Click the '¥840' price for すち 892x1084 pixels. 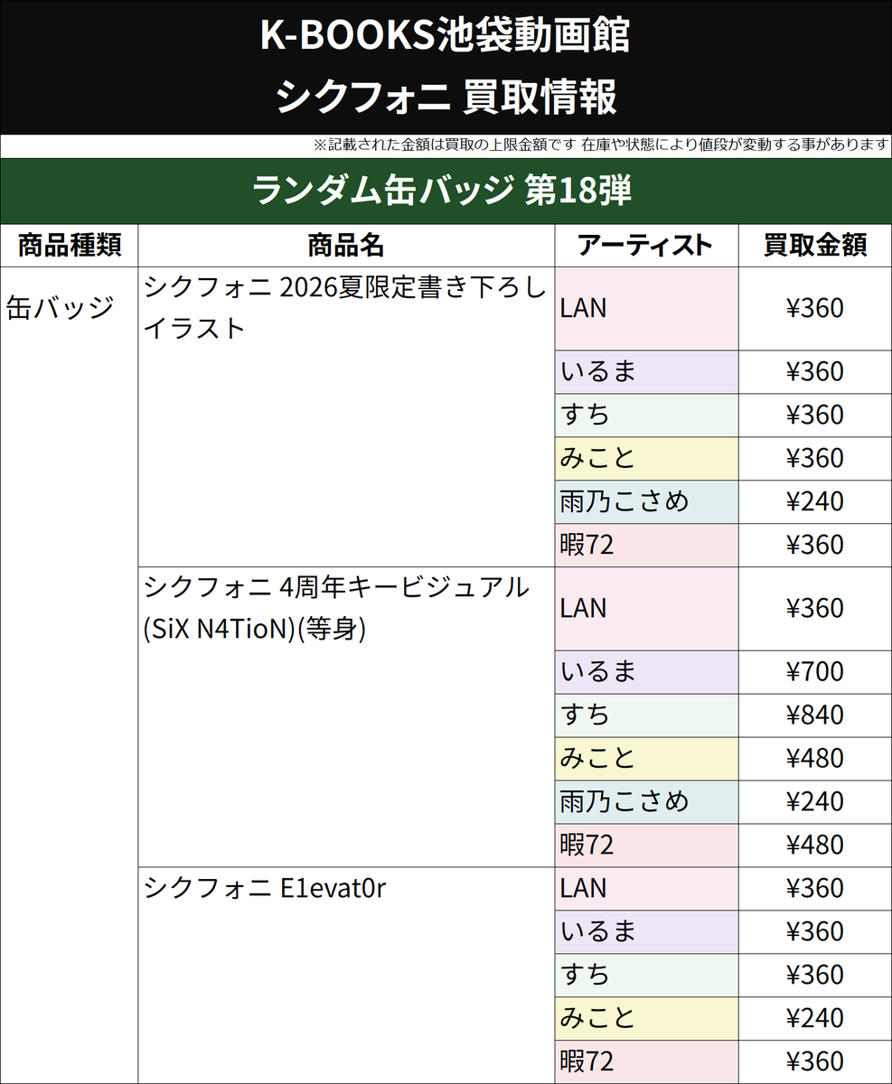(815, 715)
